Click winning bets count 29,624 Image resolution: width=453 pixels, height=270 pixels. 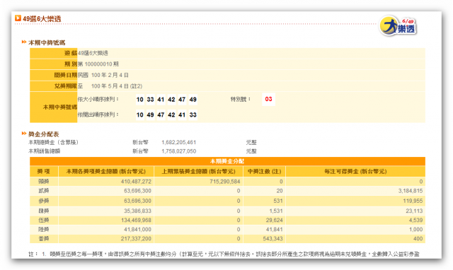[275, 221]
